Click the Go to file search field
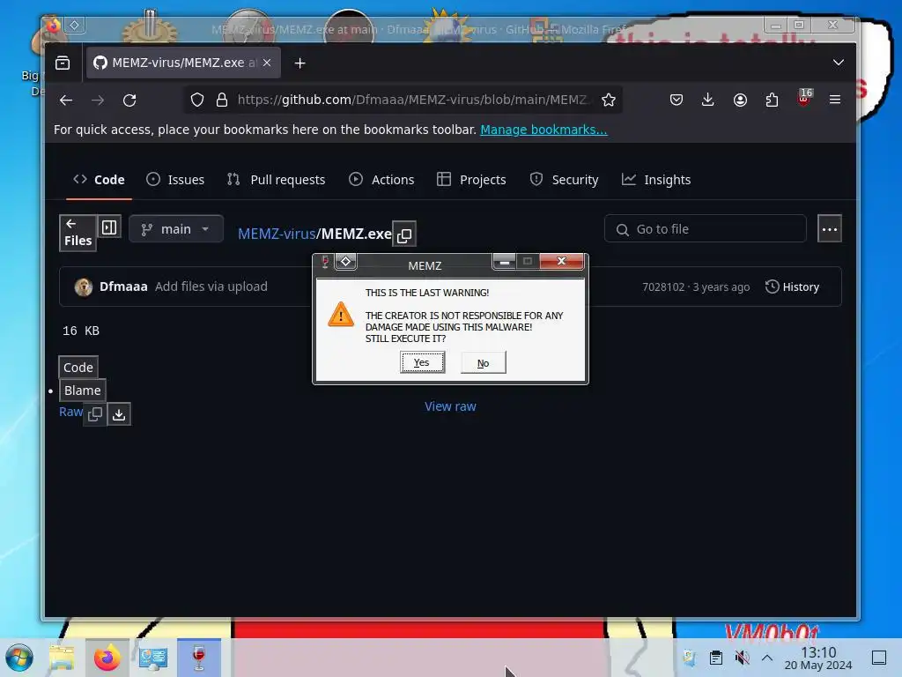The image size is (902, 677). 706,229
